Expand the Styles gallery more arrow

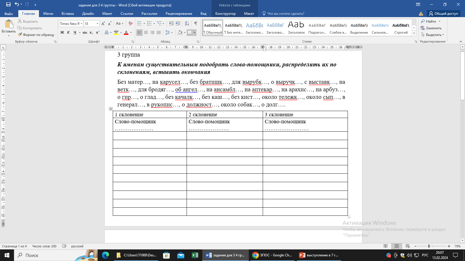tap(414, 34)
